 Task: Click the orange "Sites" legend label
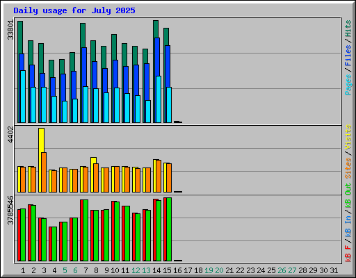click(348, 168)
